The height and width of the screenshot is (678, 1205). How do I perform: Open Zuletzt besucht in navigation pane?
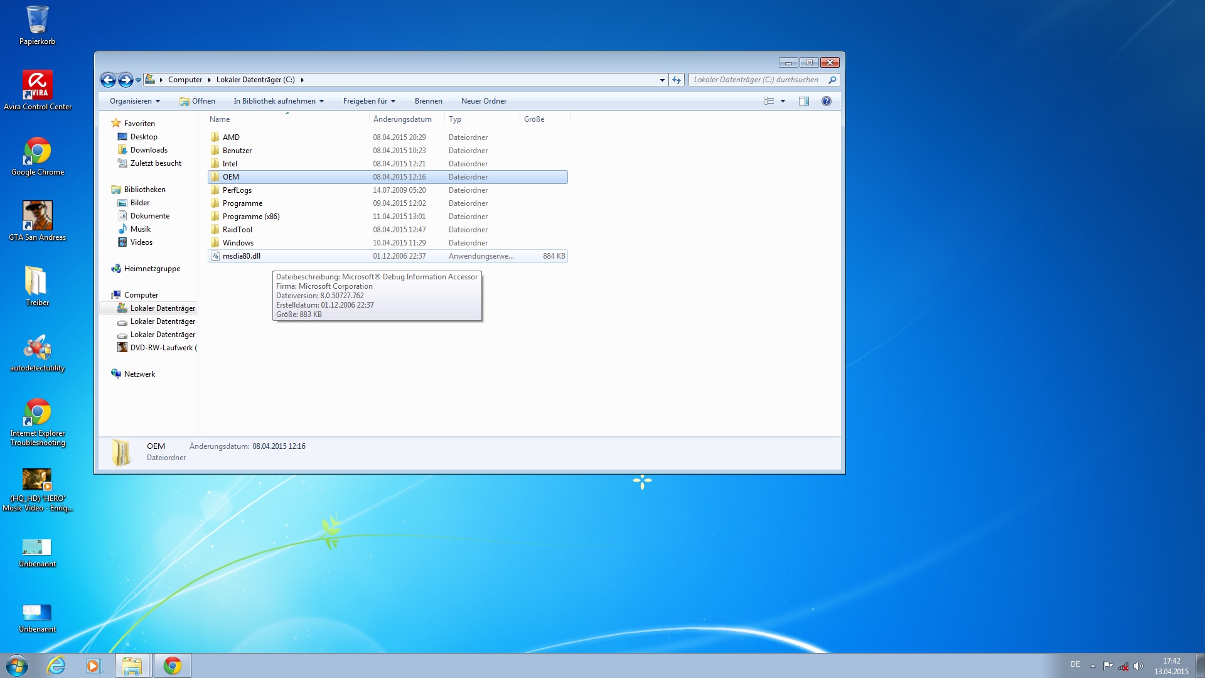pos(156,163)
